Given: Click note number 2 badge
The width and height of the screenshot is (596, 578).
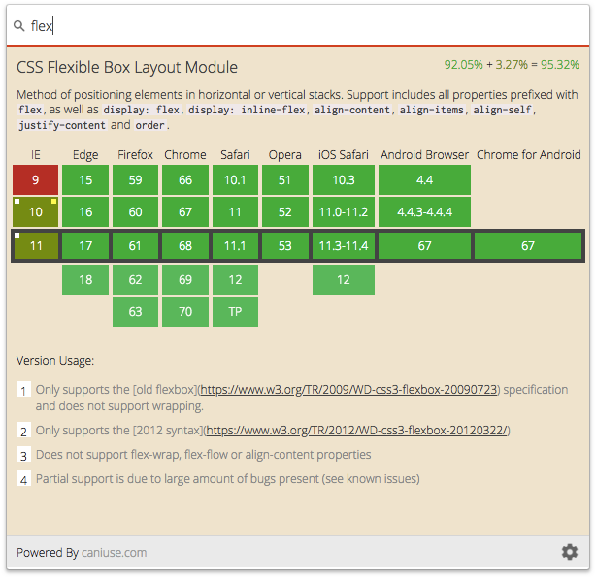Looking at the screenshot, I should [x=23, y=431].
